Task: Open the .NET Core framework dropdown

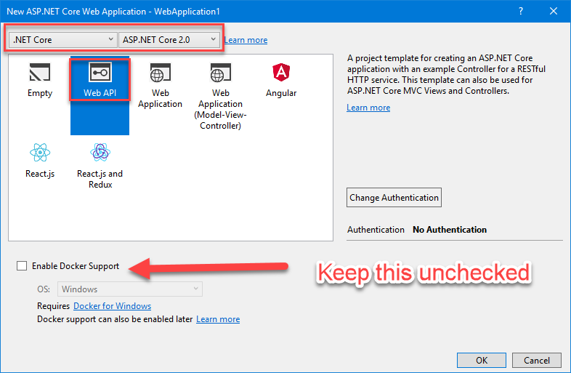Action: pos(63,40)
